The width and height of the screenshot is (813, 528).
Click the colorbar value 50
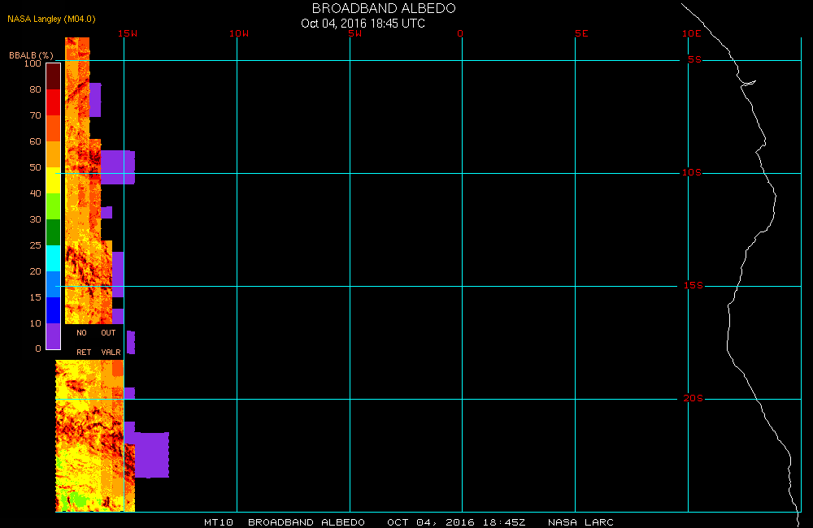pyautogui.click(x=35, y=167)
